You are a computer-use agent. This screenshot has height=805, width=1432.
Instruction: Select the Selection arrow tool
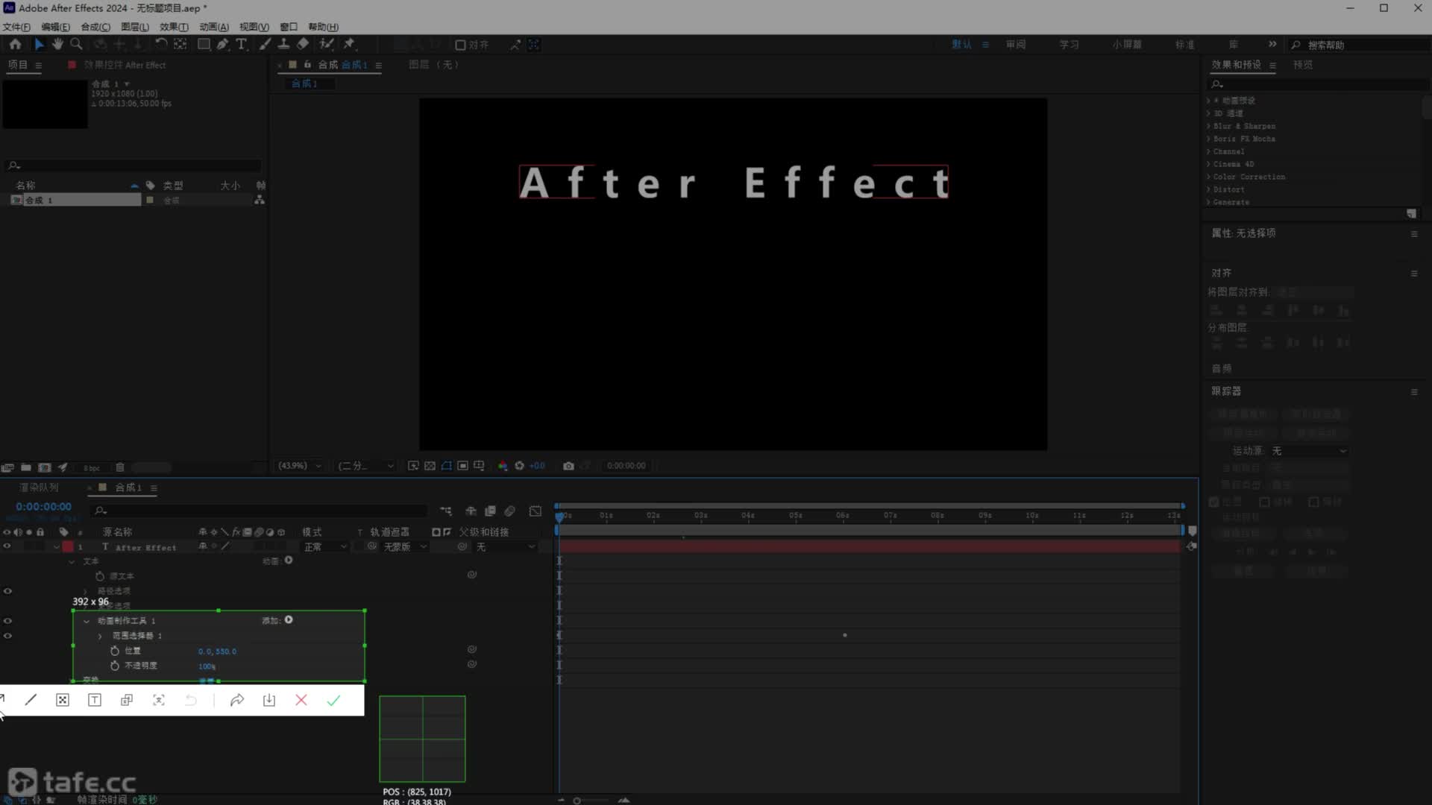(39, 45)
